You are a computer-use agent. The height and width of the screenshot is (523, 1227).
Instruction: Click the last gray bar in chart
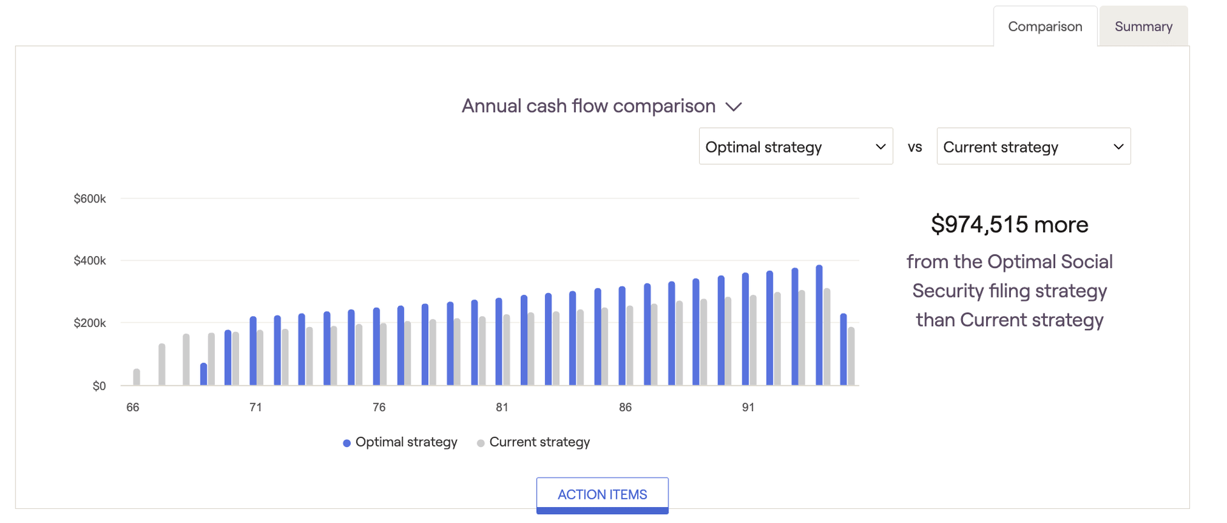tap(851, 356)
